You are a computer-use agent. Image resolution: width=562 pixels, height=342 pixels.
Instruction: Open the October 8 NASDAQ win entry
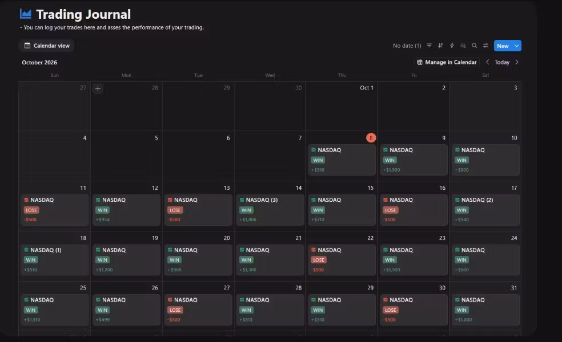[342, 160]
